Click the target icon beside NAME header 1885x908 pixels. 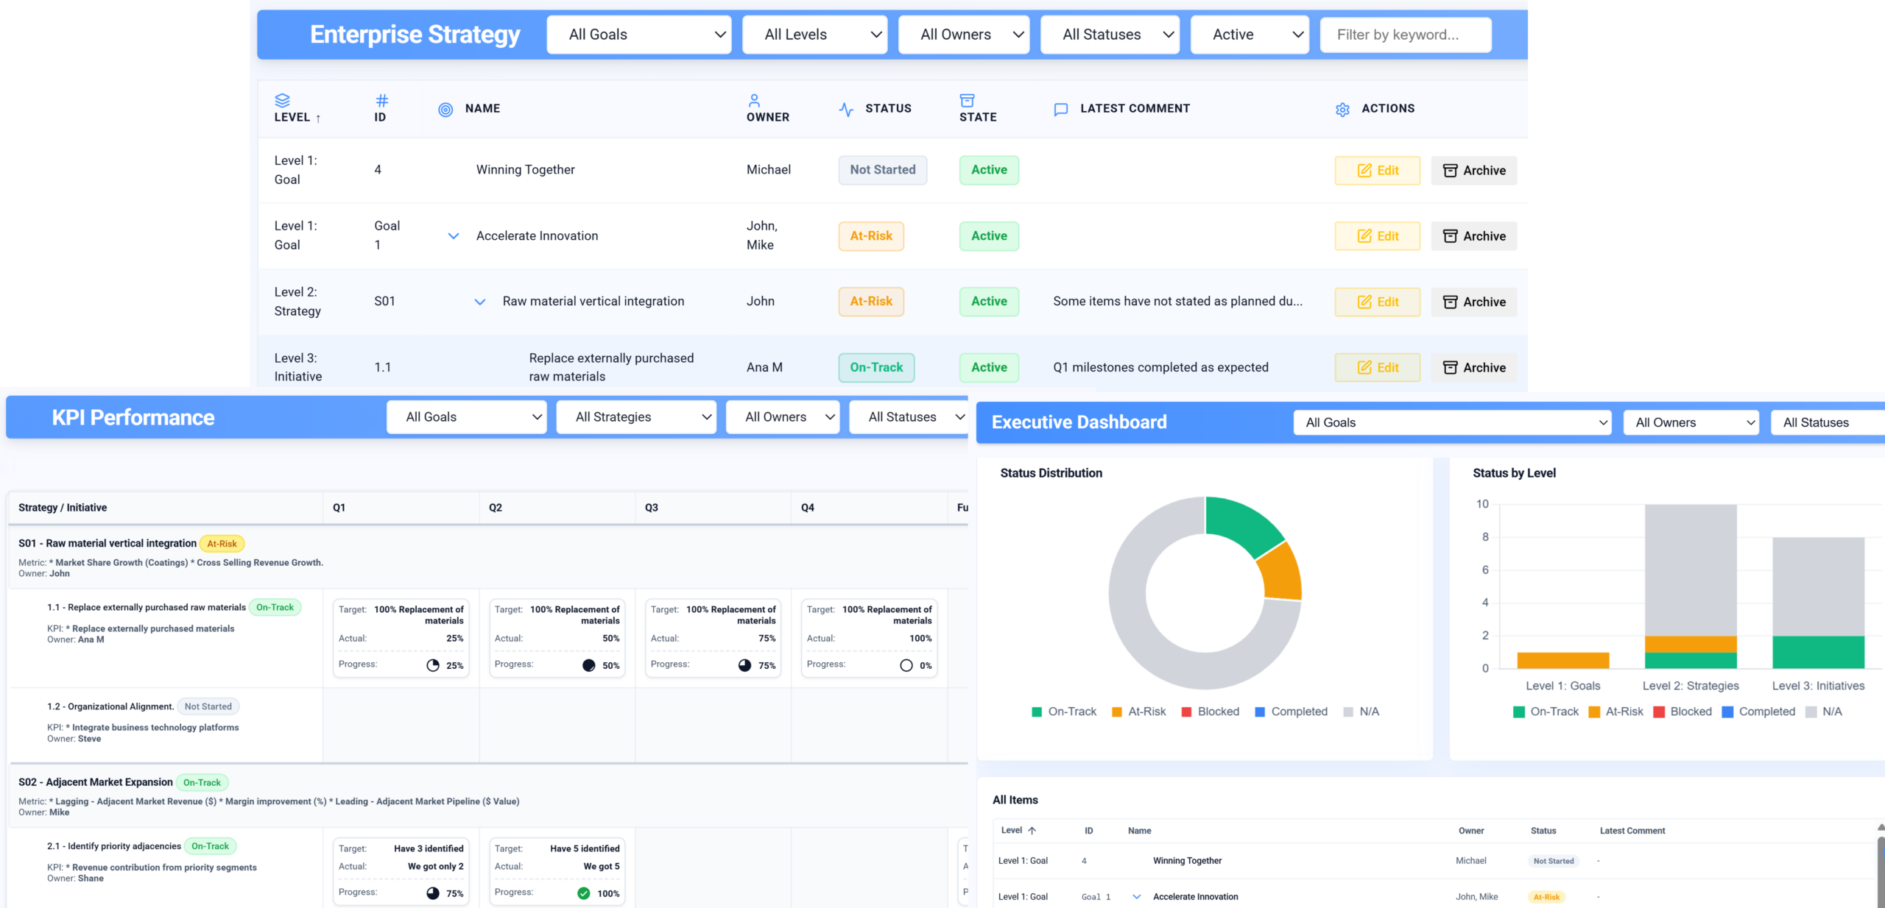[x=445, y=110]
